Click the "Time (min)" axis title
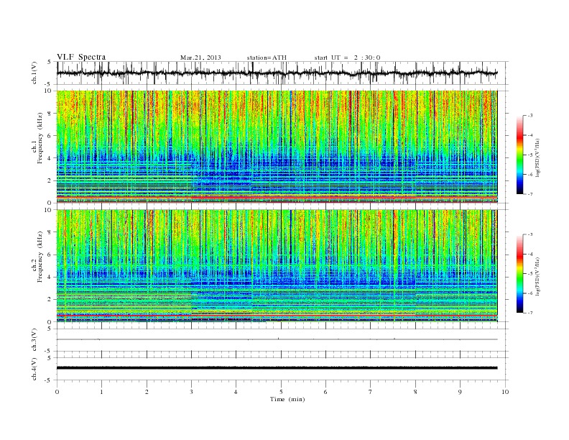The width and height of the screenshot is (569, 440). [x=287, y=399]
